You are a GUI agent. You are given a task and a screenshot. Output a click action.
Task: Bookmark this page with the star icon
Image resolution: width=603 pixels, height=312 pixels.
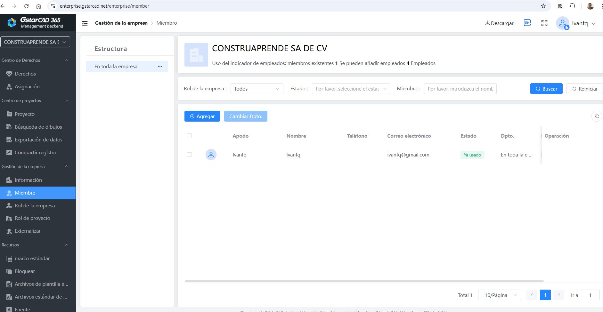click(x=543, y=6)
